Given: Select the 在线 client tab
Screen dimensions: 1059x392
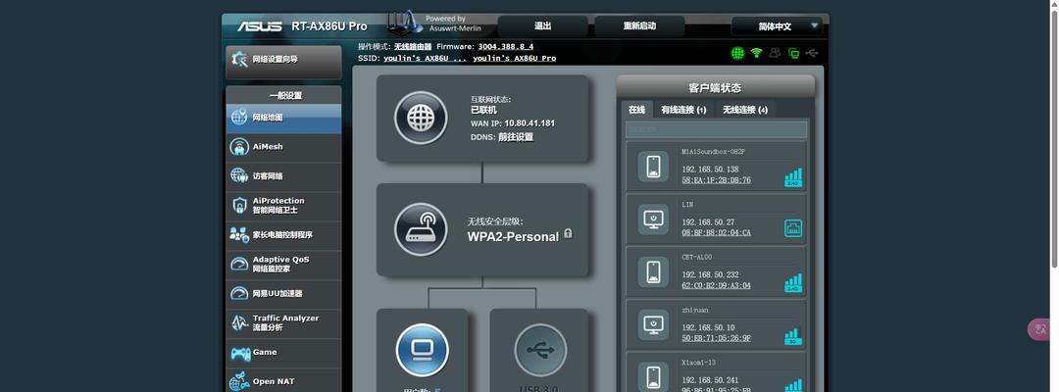Looking at the screenshot, I should 636,110.
